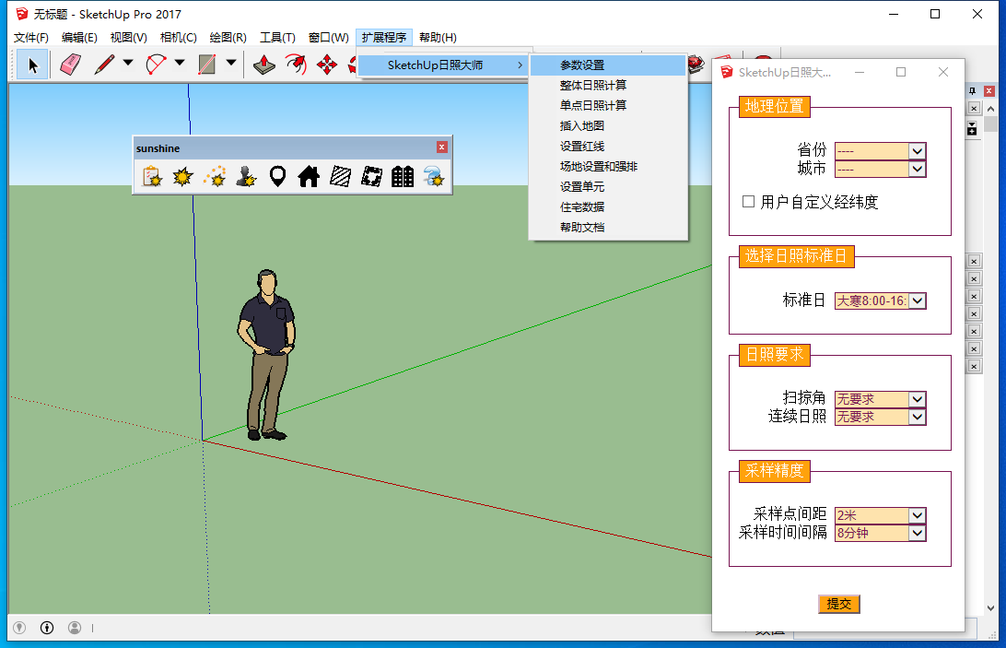Expand the pencil tool dropdown arrow
This screenshot has width=1006, height=648.
(128, 64)
